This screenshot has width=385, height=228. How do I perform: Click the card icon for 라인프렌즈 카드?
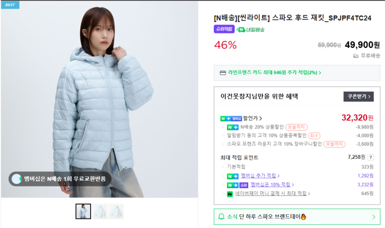pos(223,73)
